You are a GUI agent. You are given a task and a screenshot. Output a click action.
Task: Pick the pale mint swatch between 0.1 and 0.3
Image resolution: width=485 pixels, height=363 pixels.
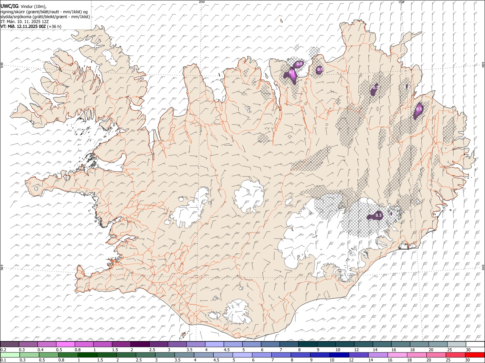pos(10,355)
